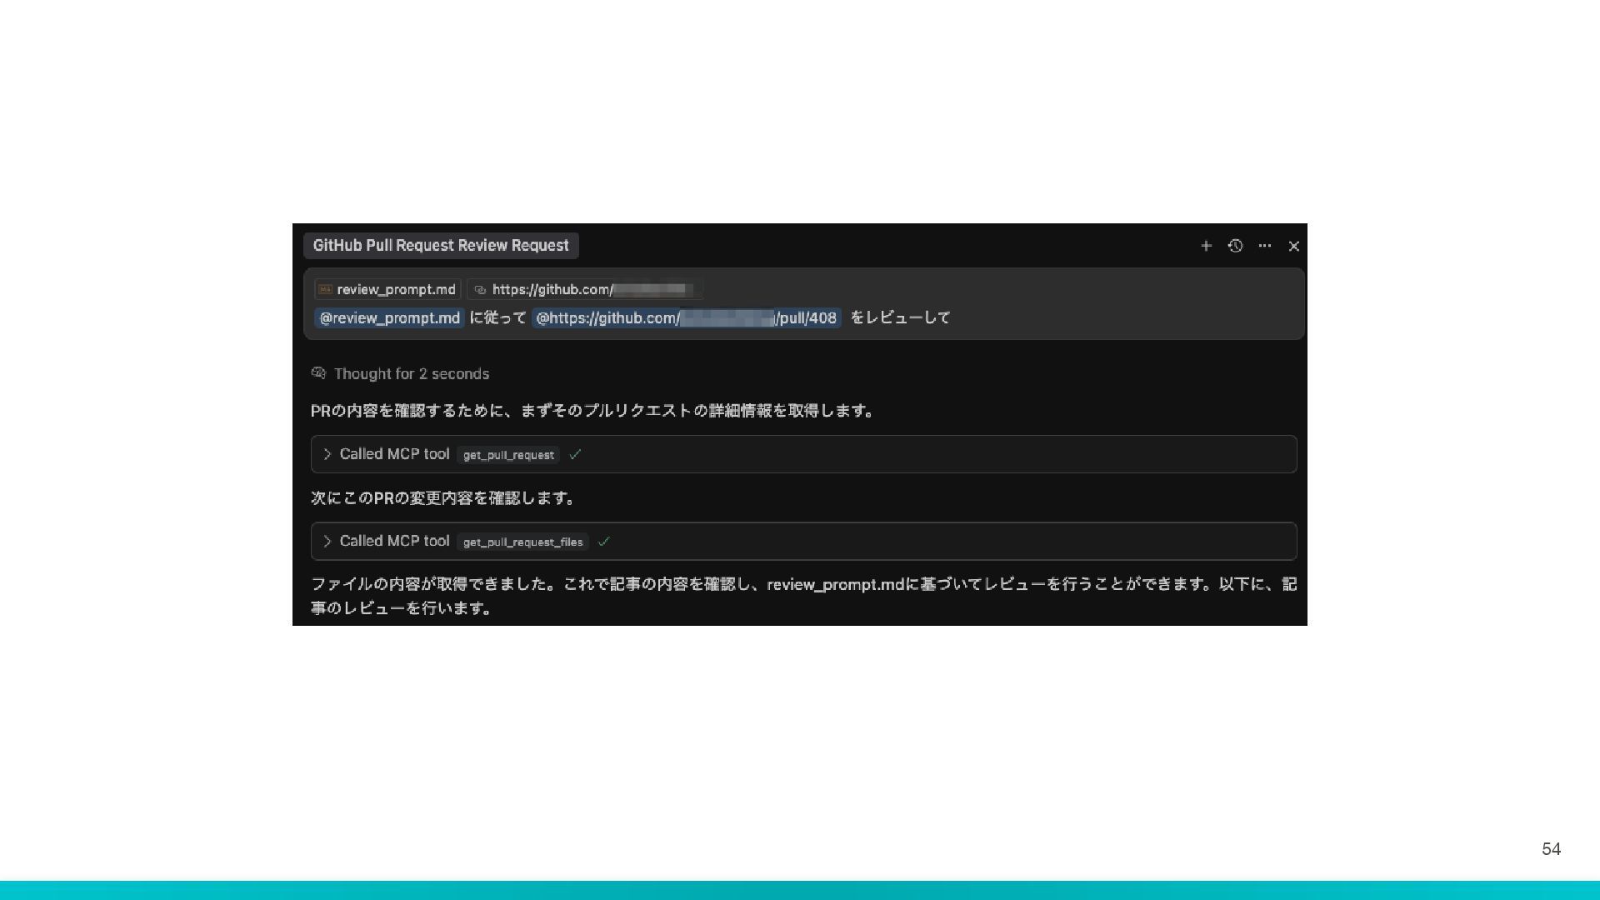Expand the get_pull_request_files MCP tool call chevron
Viewport: 1600px width, 900px height.
tap(327, 542)
